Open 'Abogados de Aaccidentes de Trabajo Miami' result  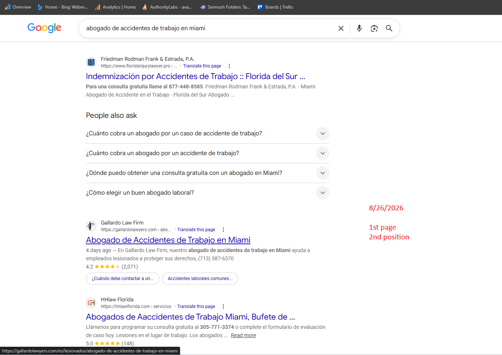[190, 317]
